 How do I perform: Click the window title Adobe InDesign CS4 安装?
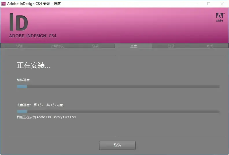coord(34,4)
